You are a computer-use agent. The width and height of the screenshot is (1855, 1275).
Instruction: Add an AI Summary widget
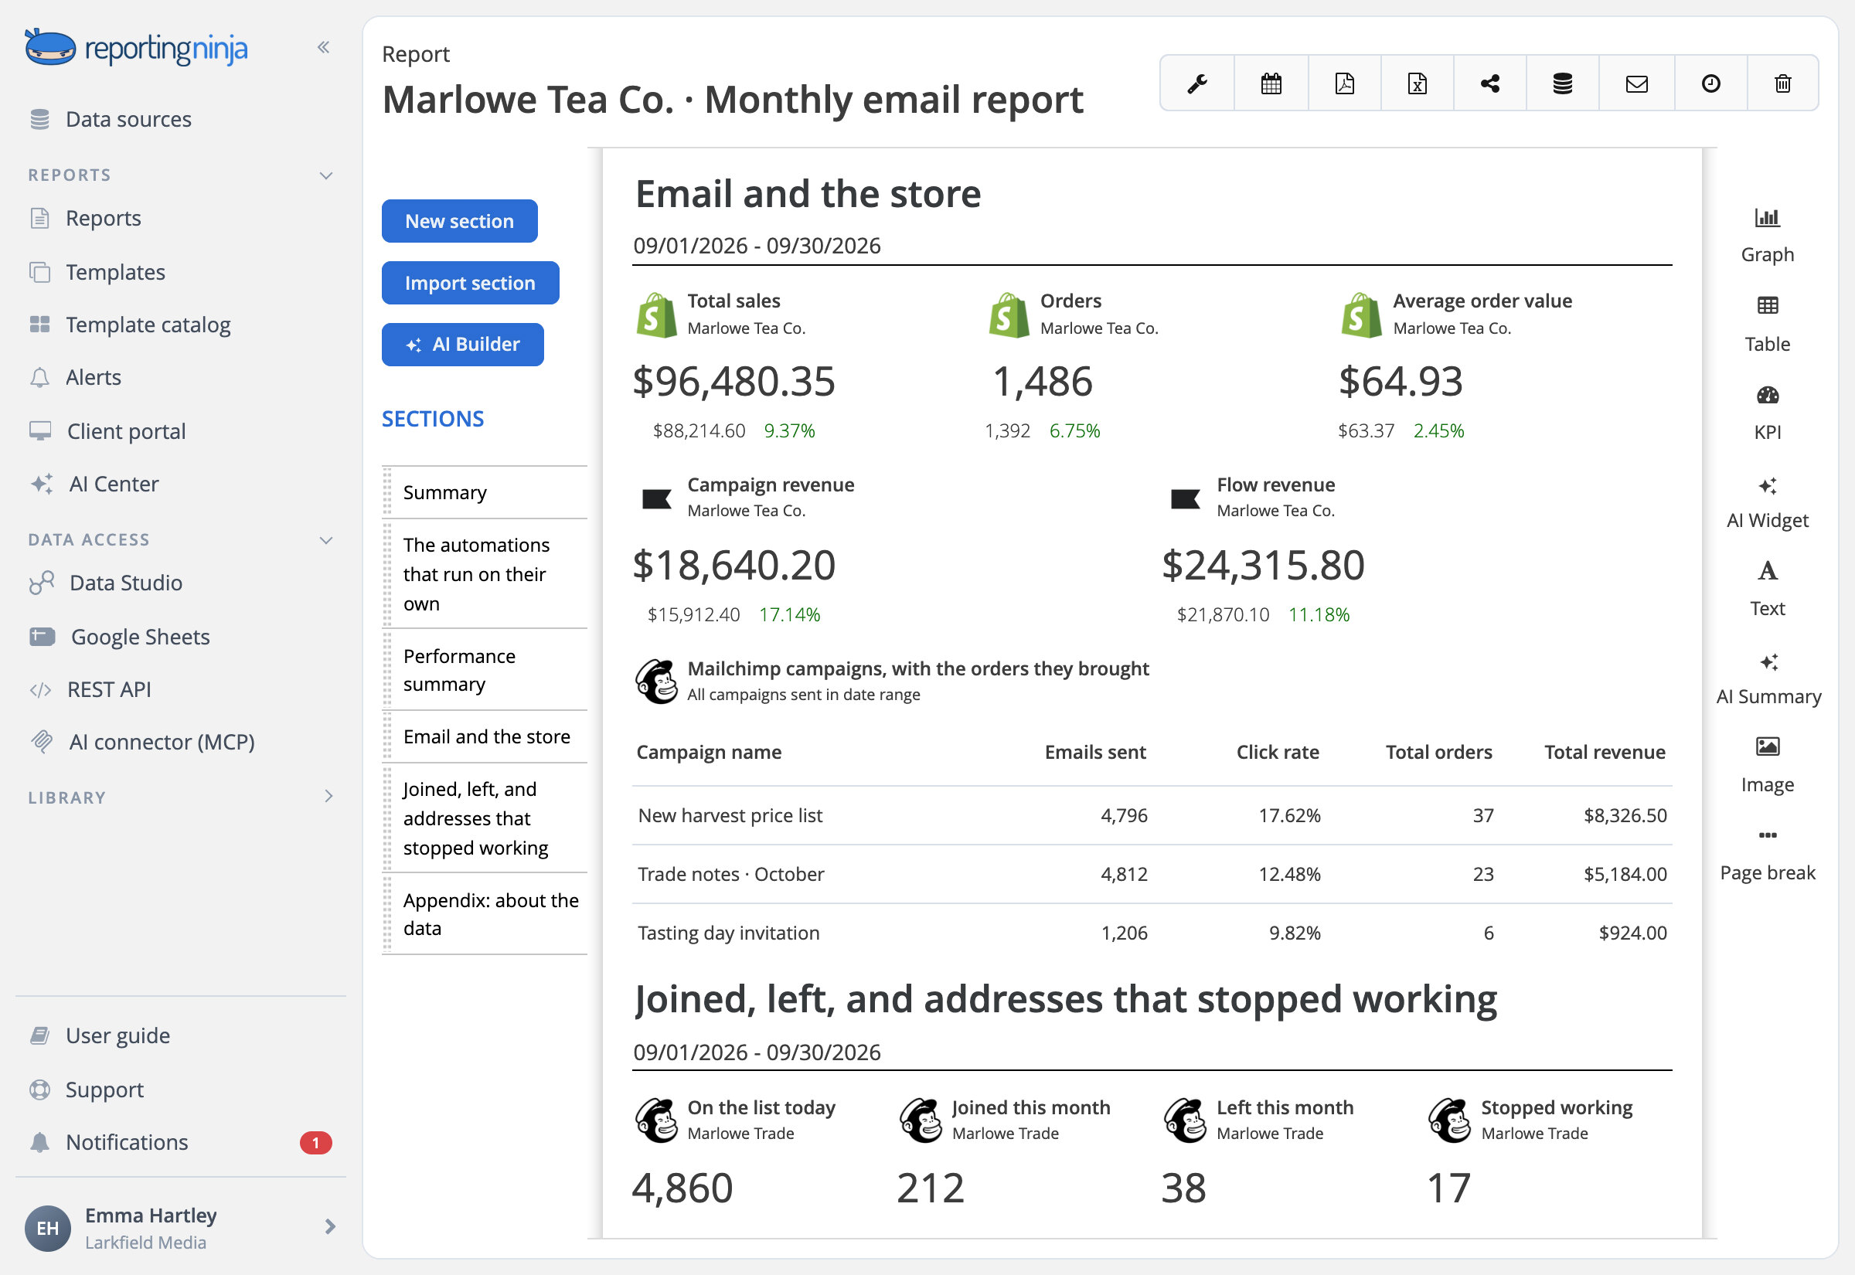pos(1768,678)
